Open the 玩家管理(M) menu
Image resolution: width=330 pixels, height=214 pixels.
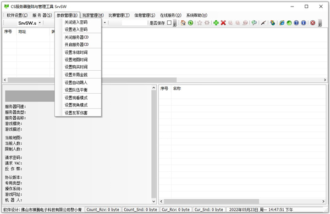coord(93,15)
